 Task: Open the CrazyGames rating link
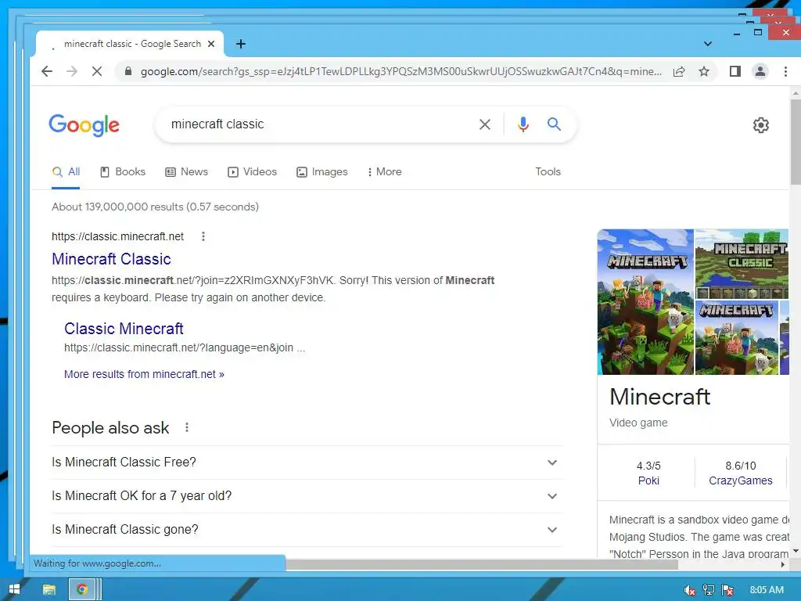[740, 480]
